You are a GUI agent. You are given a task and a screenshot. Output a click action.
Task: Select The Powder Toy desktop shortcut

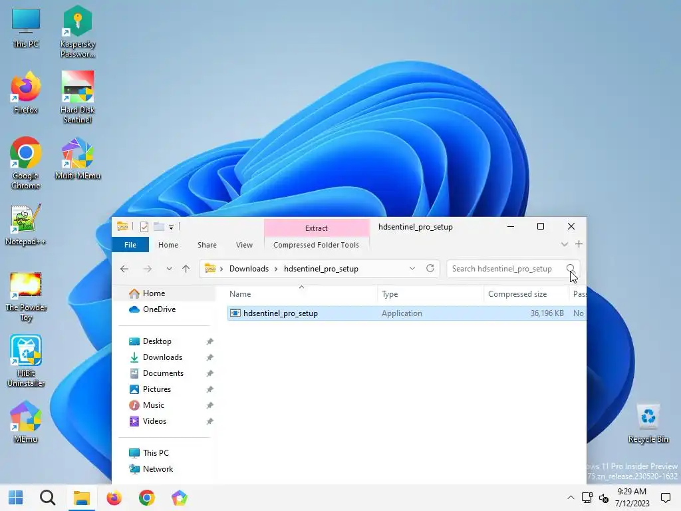coord(26,297)
